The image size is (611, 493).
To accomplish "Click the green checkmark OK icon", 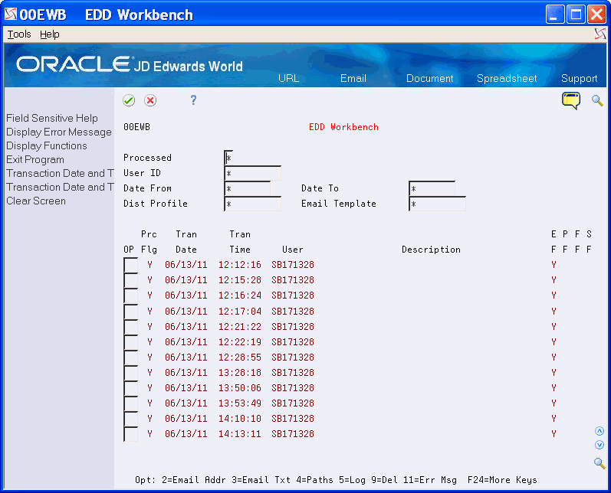I will pyautogui.click(x=129, y=100).
